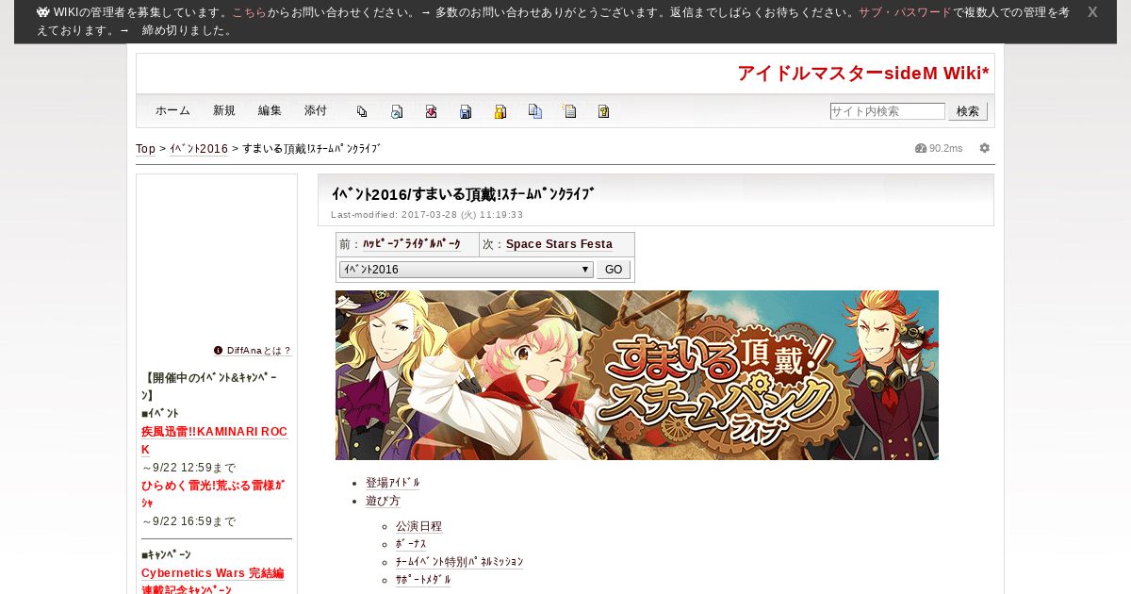Click the duplicate page copy icon
This screenshot has width=1131, height=594.
(x=534, y=111)
